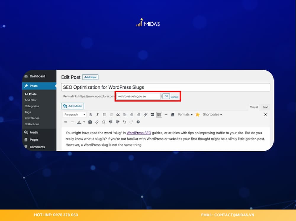Switch to the Visual editor tab
The height and width of the screenshot is (221, 296).
tap(254, 107)
